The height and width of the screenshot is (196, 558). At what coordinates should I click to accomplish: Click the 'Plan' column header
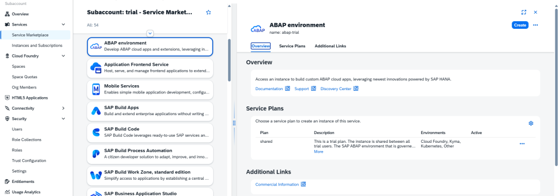coord(264,133)
